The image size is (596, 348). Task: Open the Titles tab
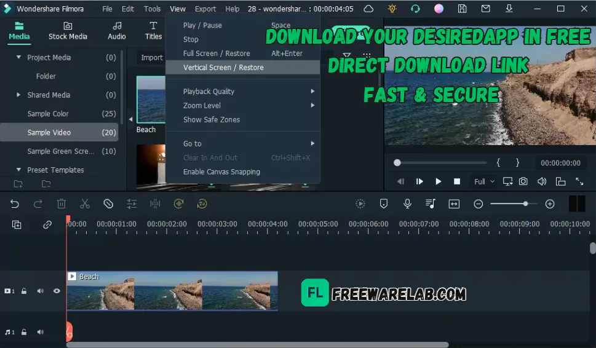coord(153,31)
